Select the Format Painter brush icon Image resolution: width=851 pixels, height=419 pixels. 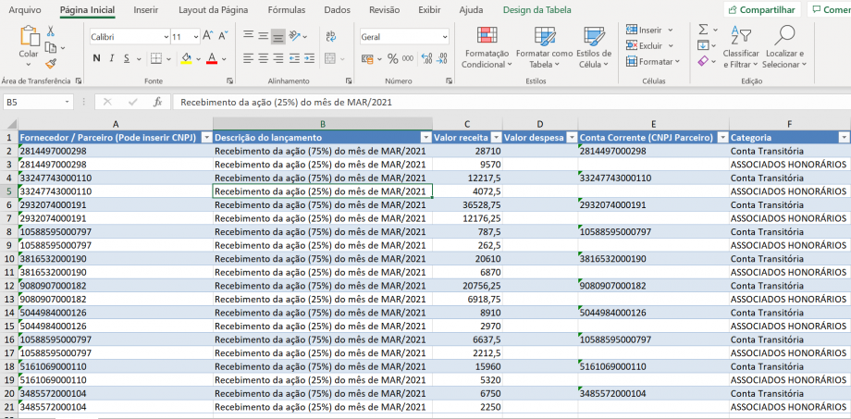[51, 63]
